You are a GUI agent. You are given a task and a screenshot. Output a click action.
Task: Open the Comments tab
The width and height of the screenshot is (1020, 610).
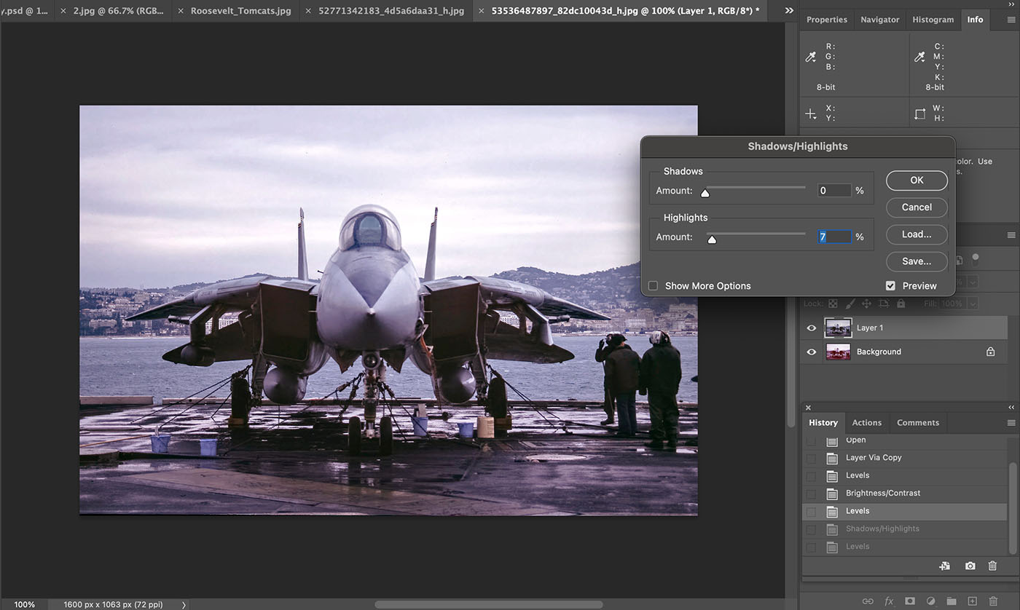tap(918, 423)
